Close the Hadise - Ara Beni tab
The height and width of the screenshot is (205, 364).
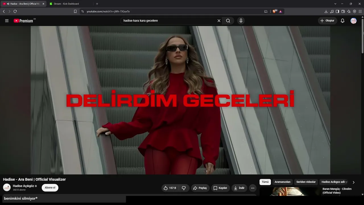pyautogui.click(x=43, y=4)
